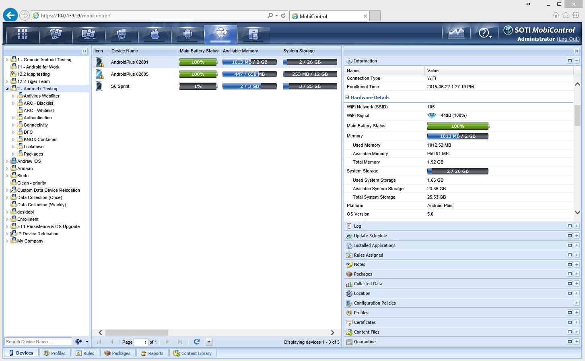Open the dashboard chart icon in header

456,33
